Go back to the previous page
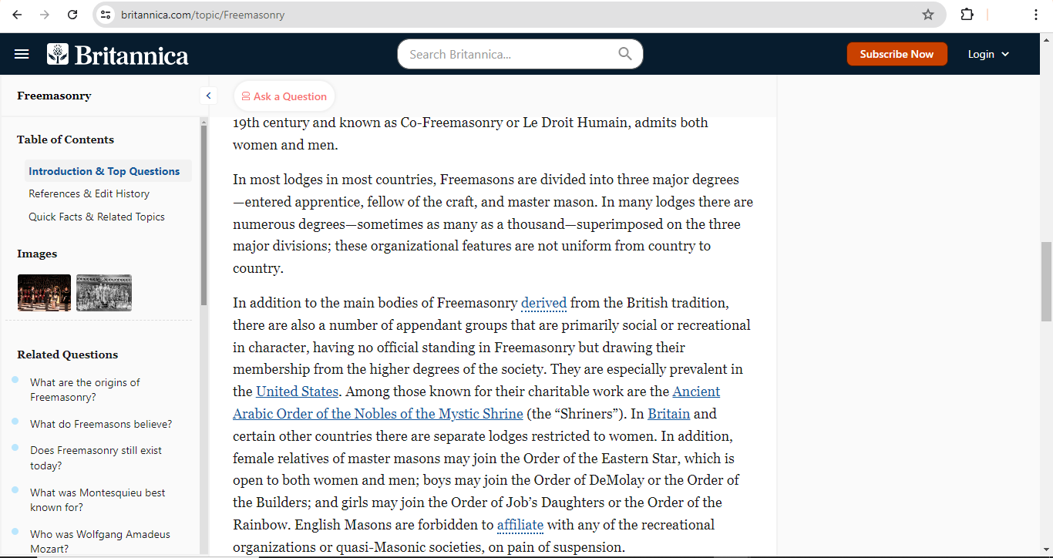This screenshot has width=1053, height=558. (17, 15)
